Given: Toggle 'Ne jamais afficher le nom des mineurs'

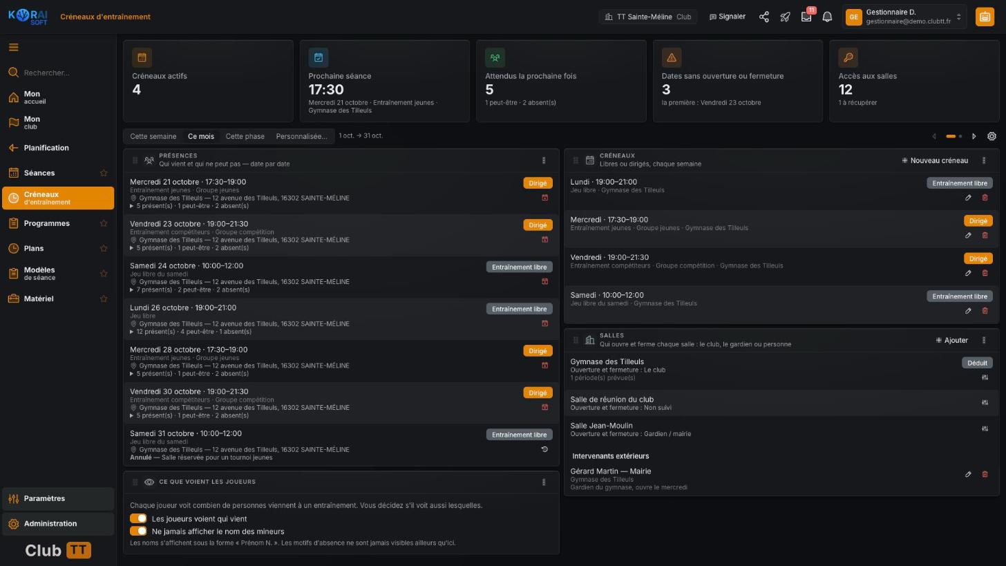Looking at the screenshot, I should point(138,531).
